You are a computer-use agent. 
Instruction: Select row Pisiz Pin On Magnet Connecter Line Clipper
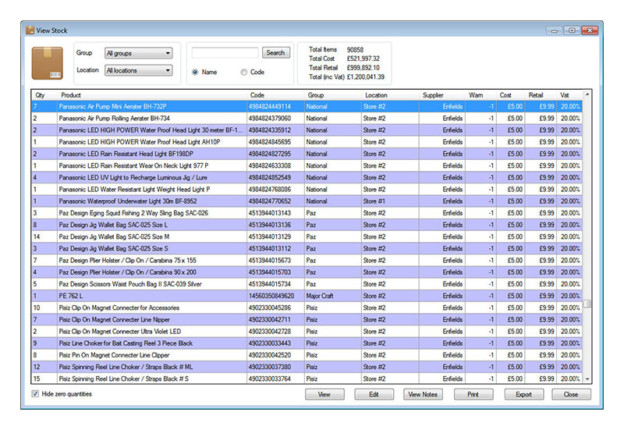(x=307, y=355)
